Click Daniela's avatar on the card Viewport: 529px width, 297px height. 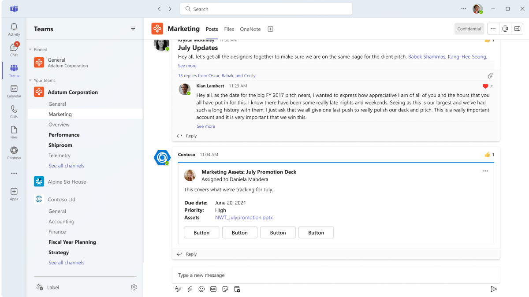click(x=190, y=175)
